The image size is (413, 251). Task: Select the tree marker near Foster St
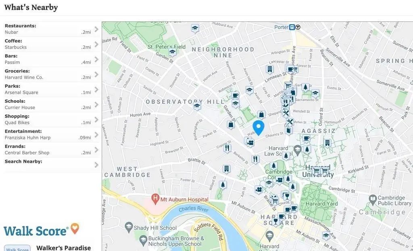click(x=223, y=185)
